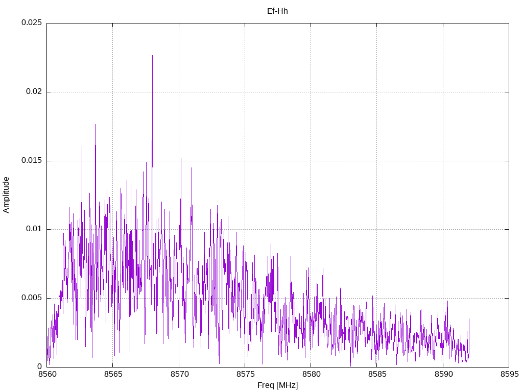Select the 0.025 y-axis tick label
The height and width of the screenshot is (392, 523).
[32, 22]
